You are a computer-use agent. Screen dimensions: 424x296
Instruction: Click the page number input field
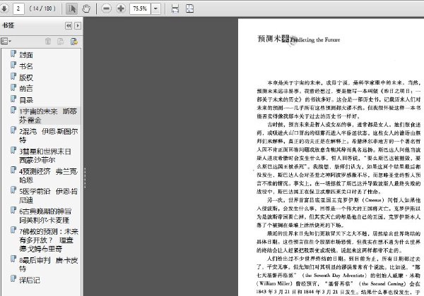[18, 8]
